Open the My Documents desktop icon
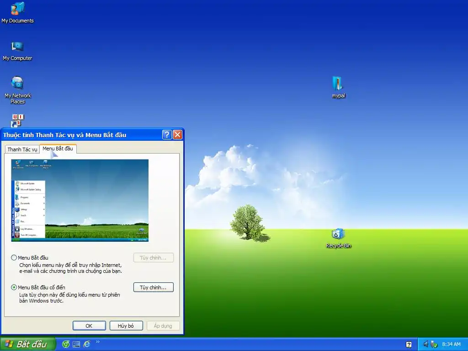The image size is (468, 351). pyautogui.click(x=18, y=12)
